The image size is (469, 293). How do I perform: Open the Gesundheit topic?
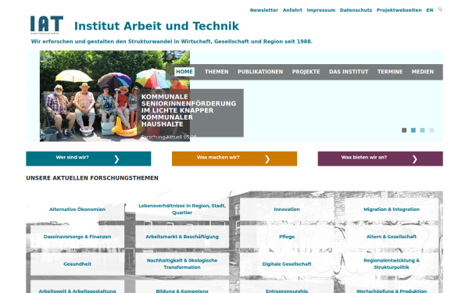pyautogui.click(x=77, y=264)
